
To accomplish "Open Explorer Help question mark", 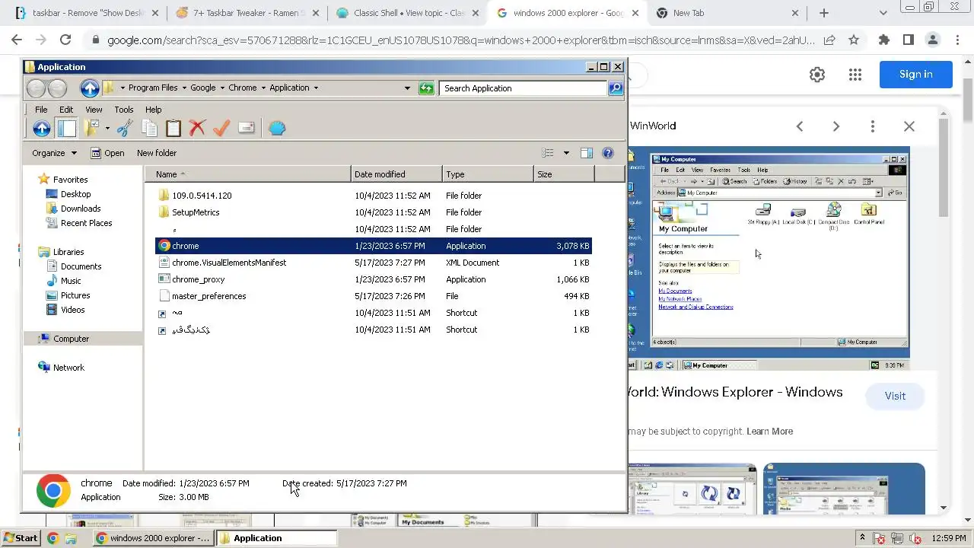I will coord(608,153).
